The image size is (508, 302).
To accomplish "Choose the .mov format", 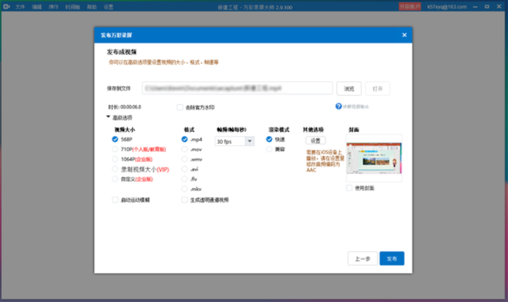I will (184, 149).
